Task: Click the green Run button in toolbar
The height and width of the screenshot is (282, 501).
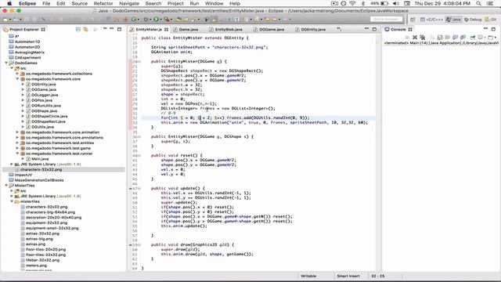Action: 156,19
